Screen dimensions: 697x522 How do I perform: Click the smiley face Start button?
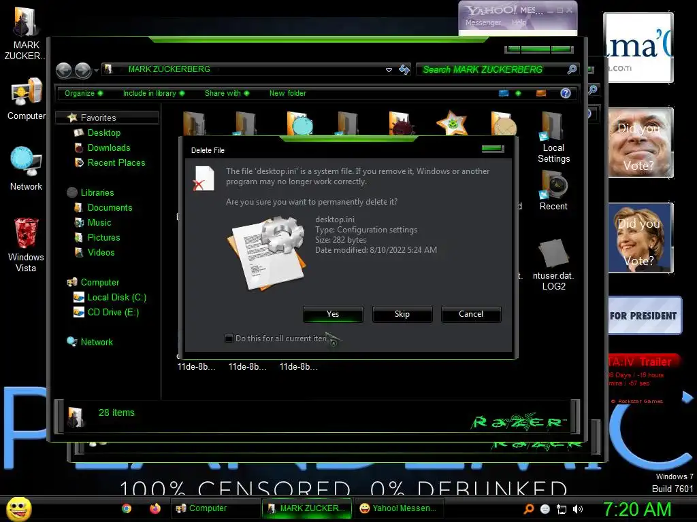click(x=18, y=508)
